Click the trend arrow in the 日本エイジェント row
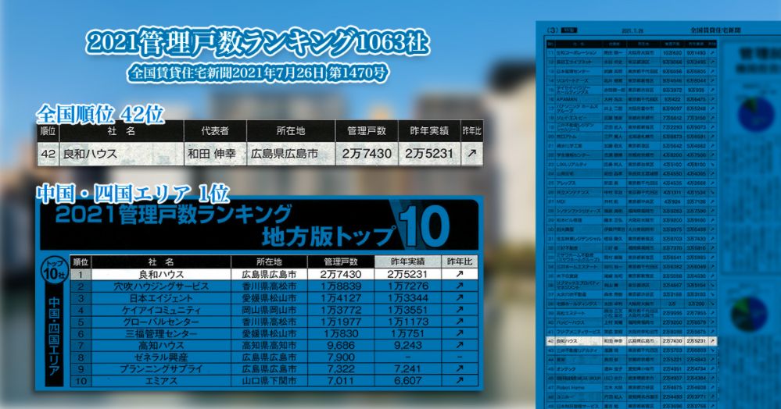The height and width of the screenshot is (409, 781). tap(460, 299)
